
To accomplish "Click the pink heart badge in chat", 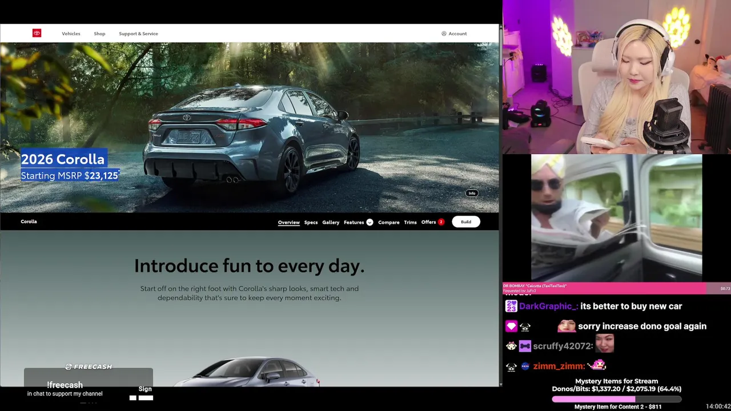I will [511, 326].
